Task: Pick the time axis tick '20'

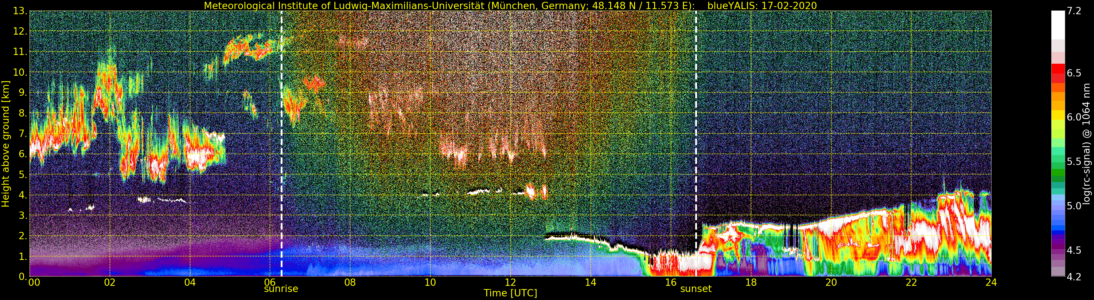Action: pos(831,283)
